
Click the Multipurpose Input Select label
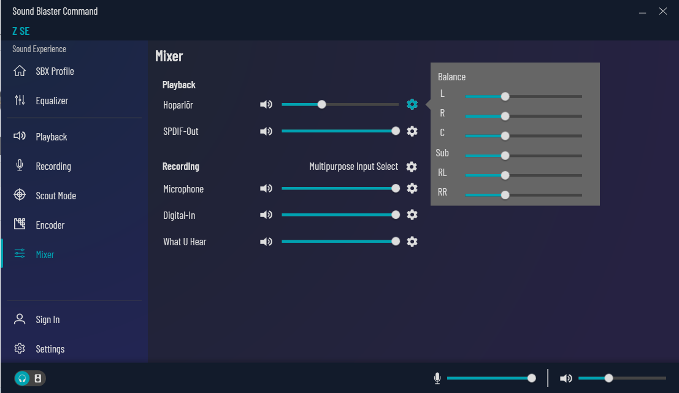(353, 167)
